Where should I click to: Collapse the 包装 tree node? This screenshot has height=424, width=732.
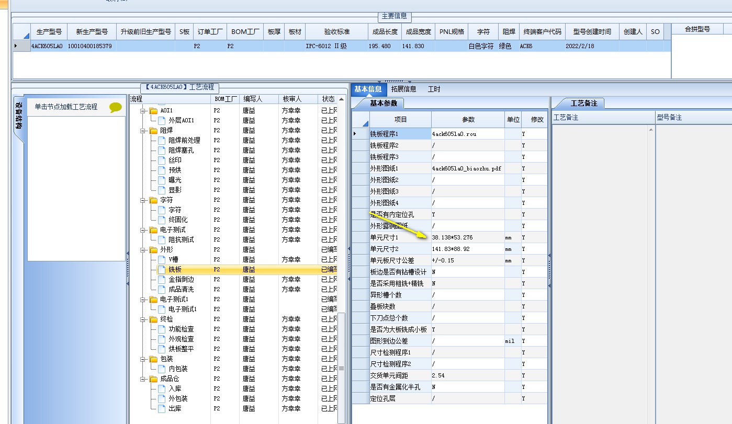pyautogui.click(x=143, y=359)
